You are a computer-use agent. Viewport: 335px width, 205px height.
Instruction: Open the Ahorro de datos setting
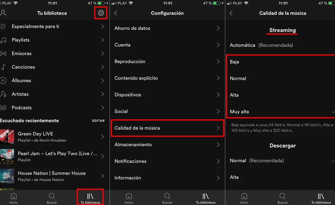167,28
